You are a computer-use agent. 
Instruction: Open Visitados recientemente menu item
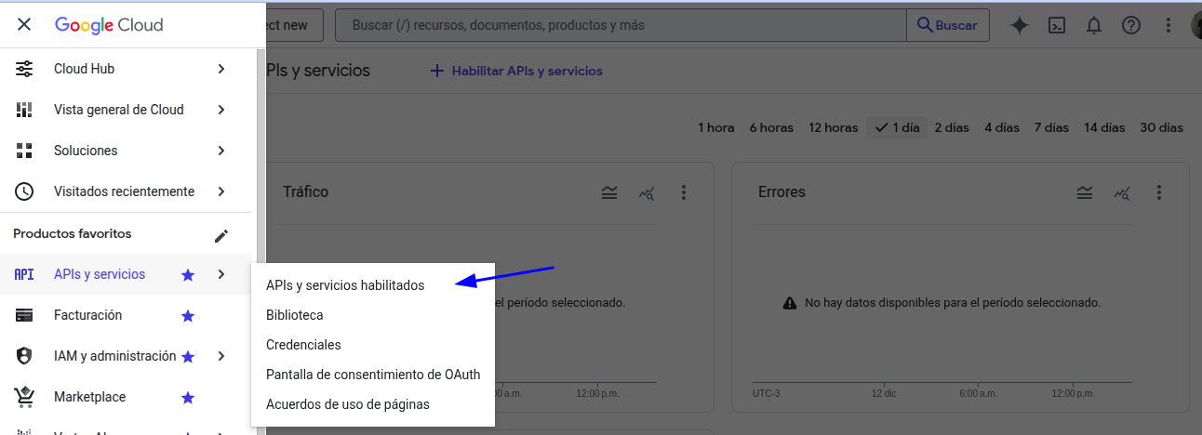click(126, 191)
